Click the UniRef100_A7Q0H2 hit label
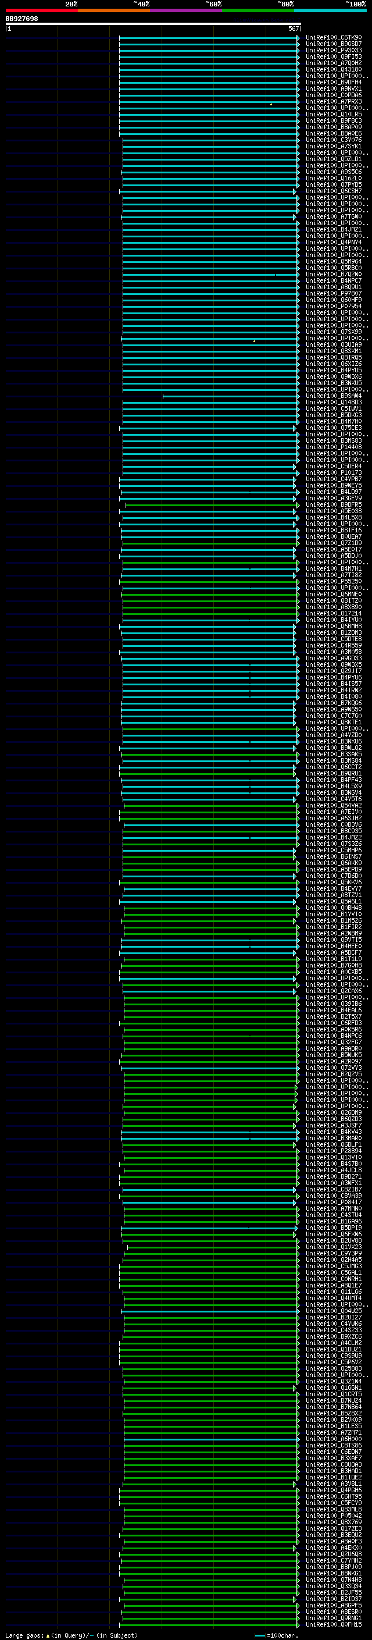Viewport: 372px width, 1640px height. tap(333, 63)
